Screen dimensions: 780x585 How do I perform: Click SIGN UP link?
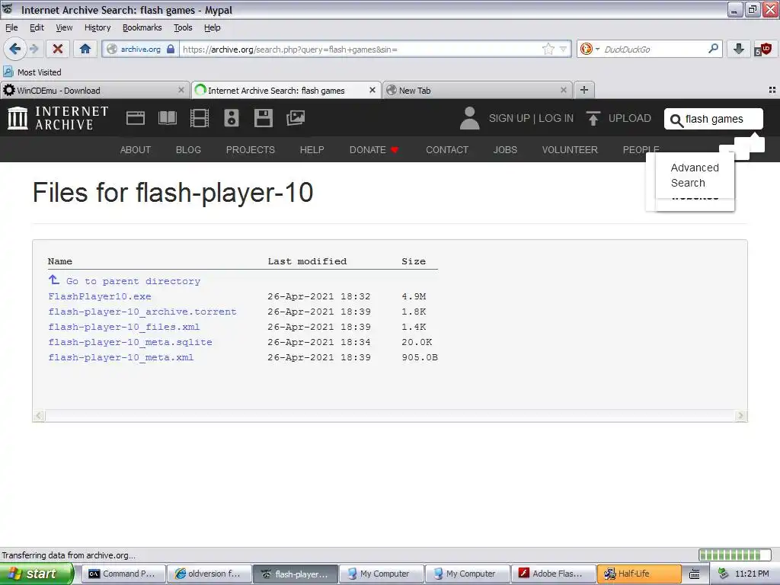click(509, 118)
